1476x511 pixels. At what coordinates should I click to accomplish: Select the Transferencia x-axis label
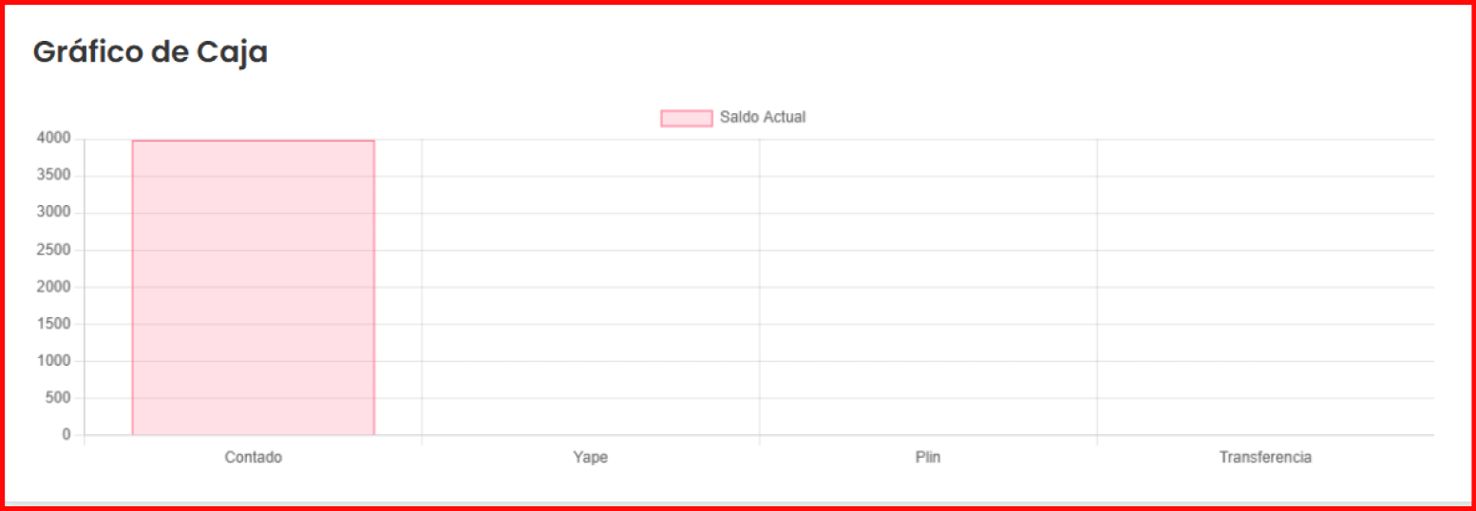pyautogui.click(x=1265, y=458)
